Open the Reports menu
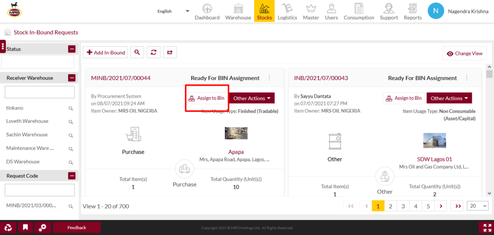Screen dimensions: 494x235 pos(413,12)
